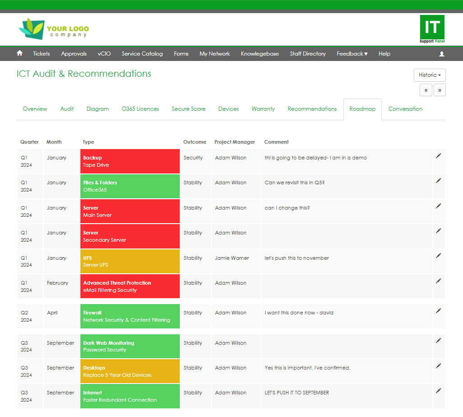Screen dimensions: 463x417
Task: Edit the Backup Tape Drive row
Action: point(438,156)
